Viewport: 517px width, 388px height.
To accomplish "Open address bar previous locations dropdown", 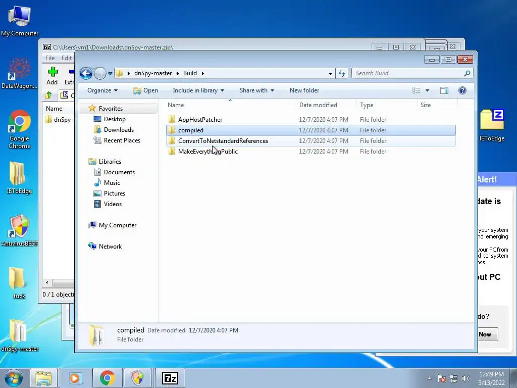I will [330, 73].
